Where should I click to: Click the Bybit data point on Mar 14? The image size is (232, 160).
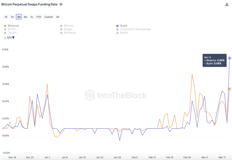pyautogui.click(x=229, y=58)
